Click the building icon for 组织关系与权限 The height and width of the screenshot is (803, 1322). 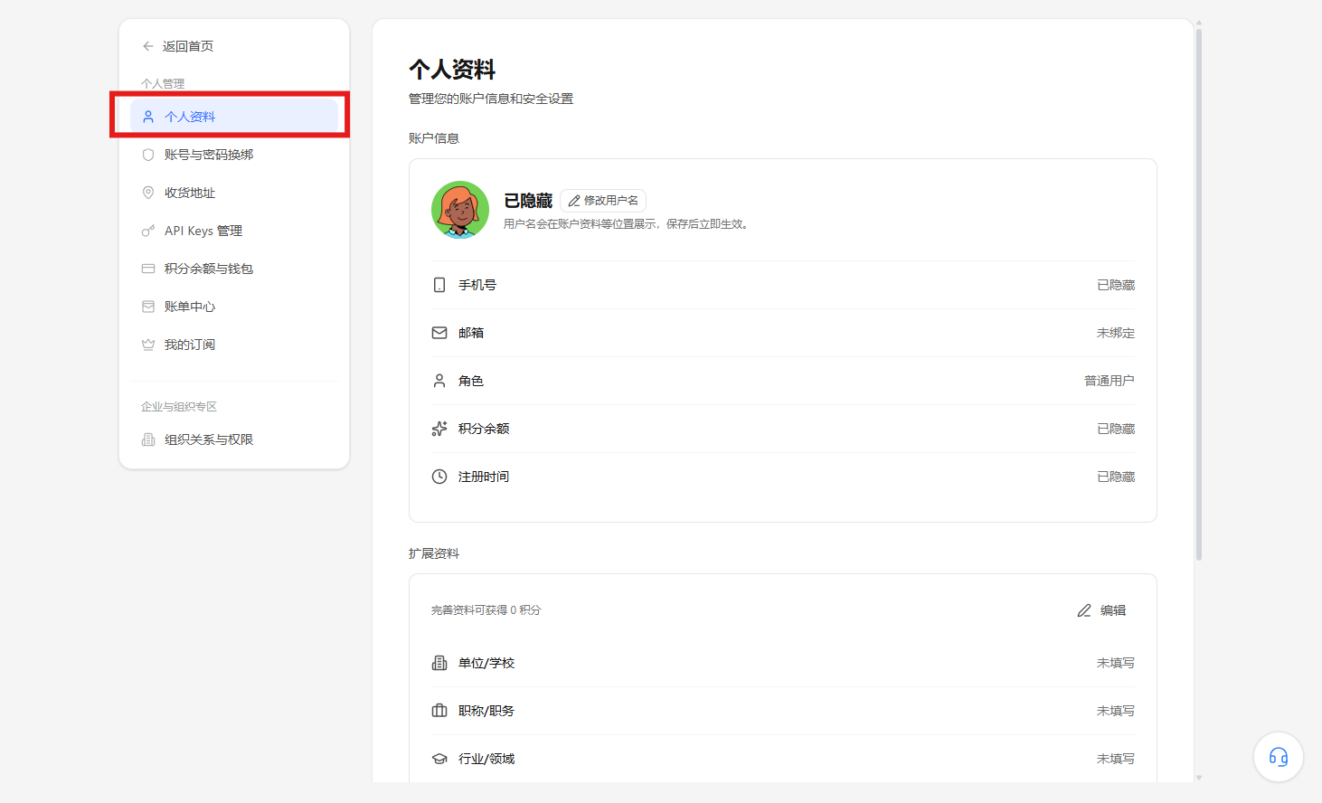pos(148,439)
